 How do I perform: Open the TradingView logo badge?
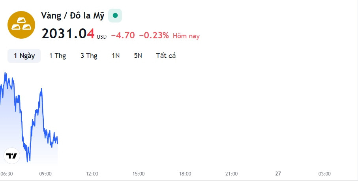point(11,156)
